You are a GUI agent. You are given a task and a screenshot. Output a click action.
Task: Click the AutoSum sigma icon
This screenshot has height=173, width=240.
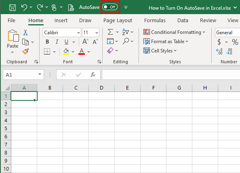[x=110, y=32]
